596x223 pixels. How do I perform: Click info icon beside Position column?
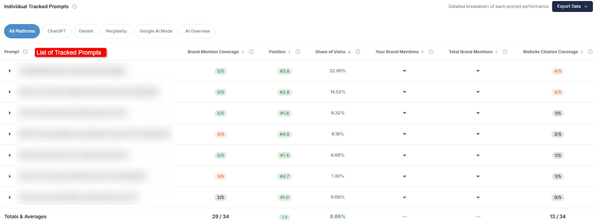click(298, 52)
